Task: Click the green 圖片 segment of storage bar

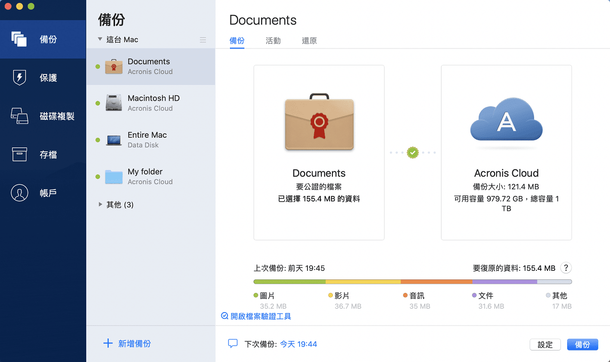Action: pyautogui.click(x=290, y=282)
